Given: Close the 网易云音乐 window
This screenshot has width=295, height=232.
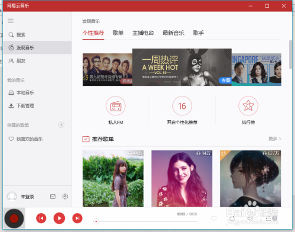Looking at the screenshot, I should 284,6.
